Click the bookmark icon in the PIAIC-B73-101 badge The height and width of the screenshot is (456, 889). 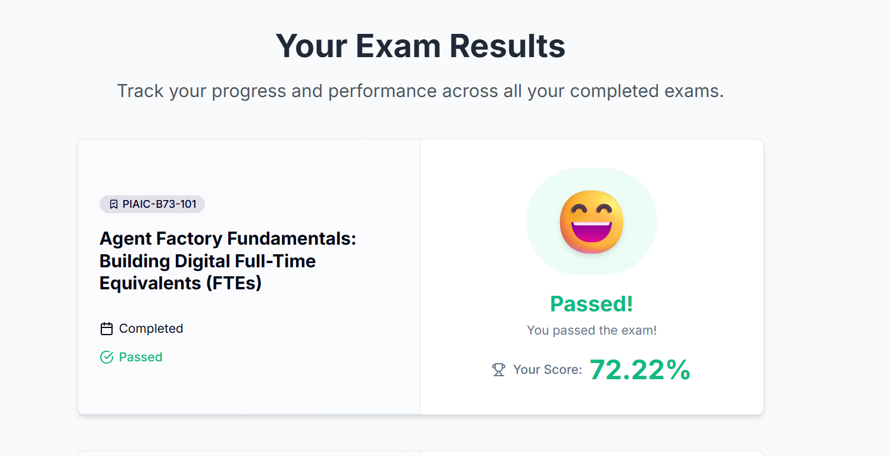(x=114, y=204)
